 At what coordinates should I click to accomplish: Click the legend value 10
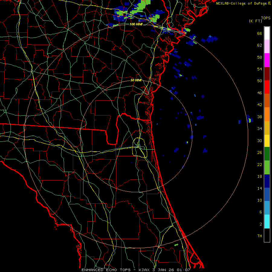pos(260,200)
